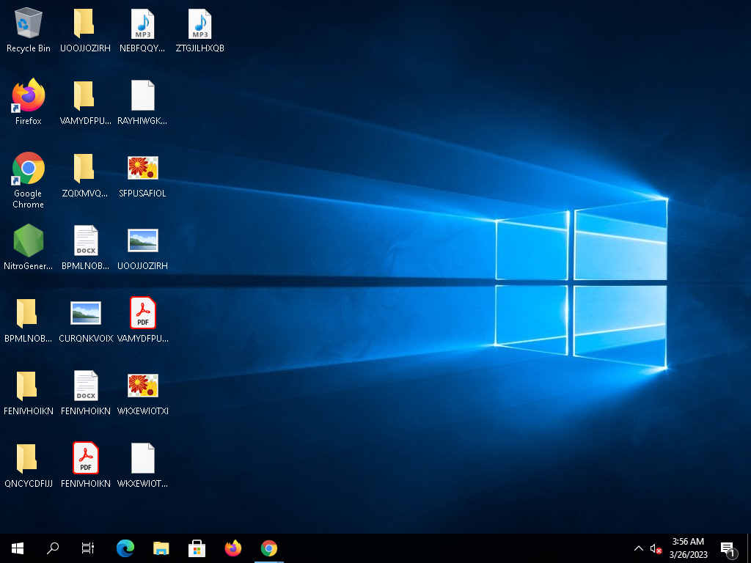Open Microsoft Edge from the taskbar

pyautogui.click(x=125, y=548)
